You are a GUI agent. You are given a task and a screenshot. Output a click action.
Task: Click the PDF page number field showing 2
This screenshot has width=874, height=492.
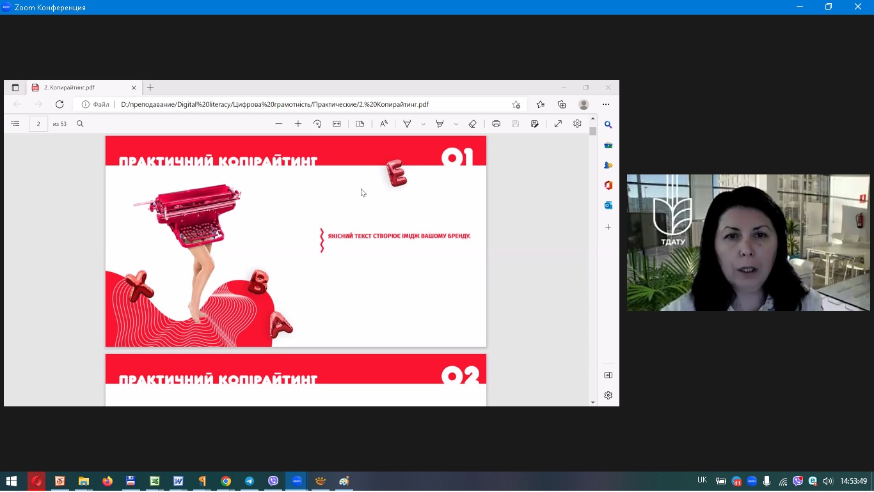click(38, 124)
